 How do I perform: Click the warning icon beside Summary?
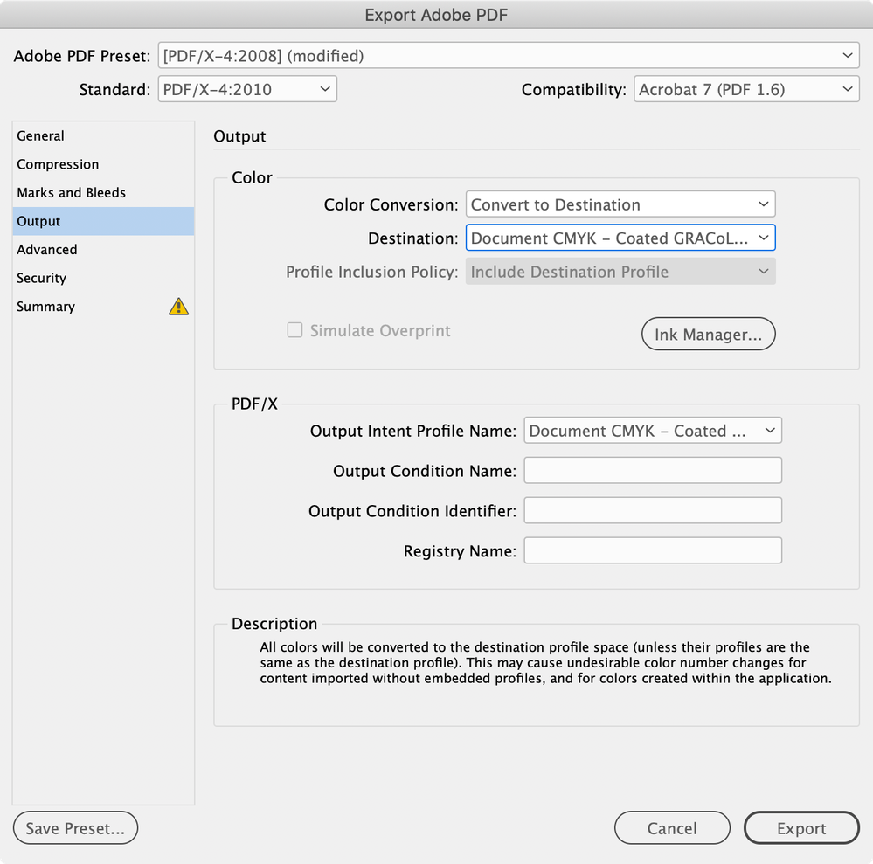(179, 307)
